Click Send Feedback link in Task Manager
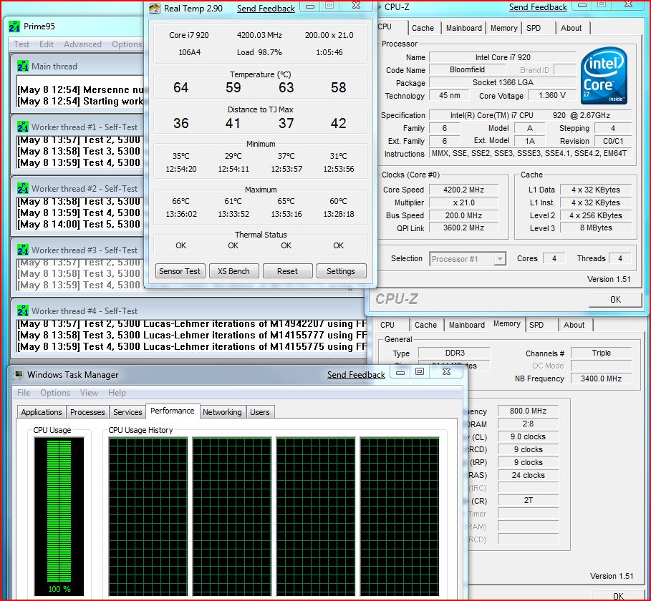This screenshot has width=651, height=601. pyautogui.click(x=356, y=374)
